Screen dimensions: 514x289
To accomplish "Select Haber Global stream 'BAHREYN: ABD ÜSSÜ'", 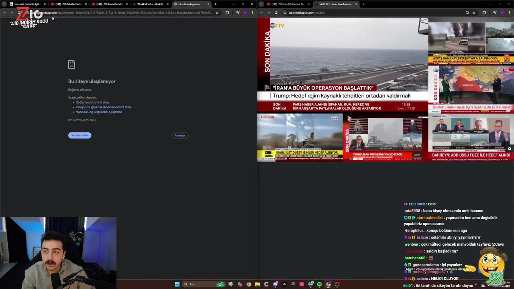I will pyautogui.click(x=471, y=137).
